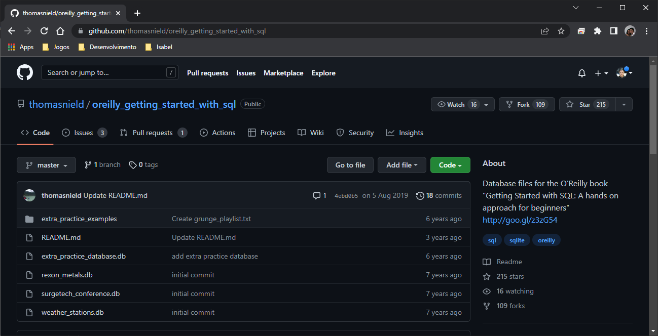Screen dimensions: 658x336
Task: Open the Isabel bookmark folder
Action: tap(159, 47)
